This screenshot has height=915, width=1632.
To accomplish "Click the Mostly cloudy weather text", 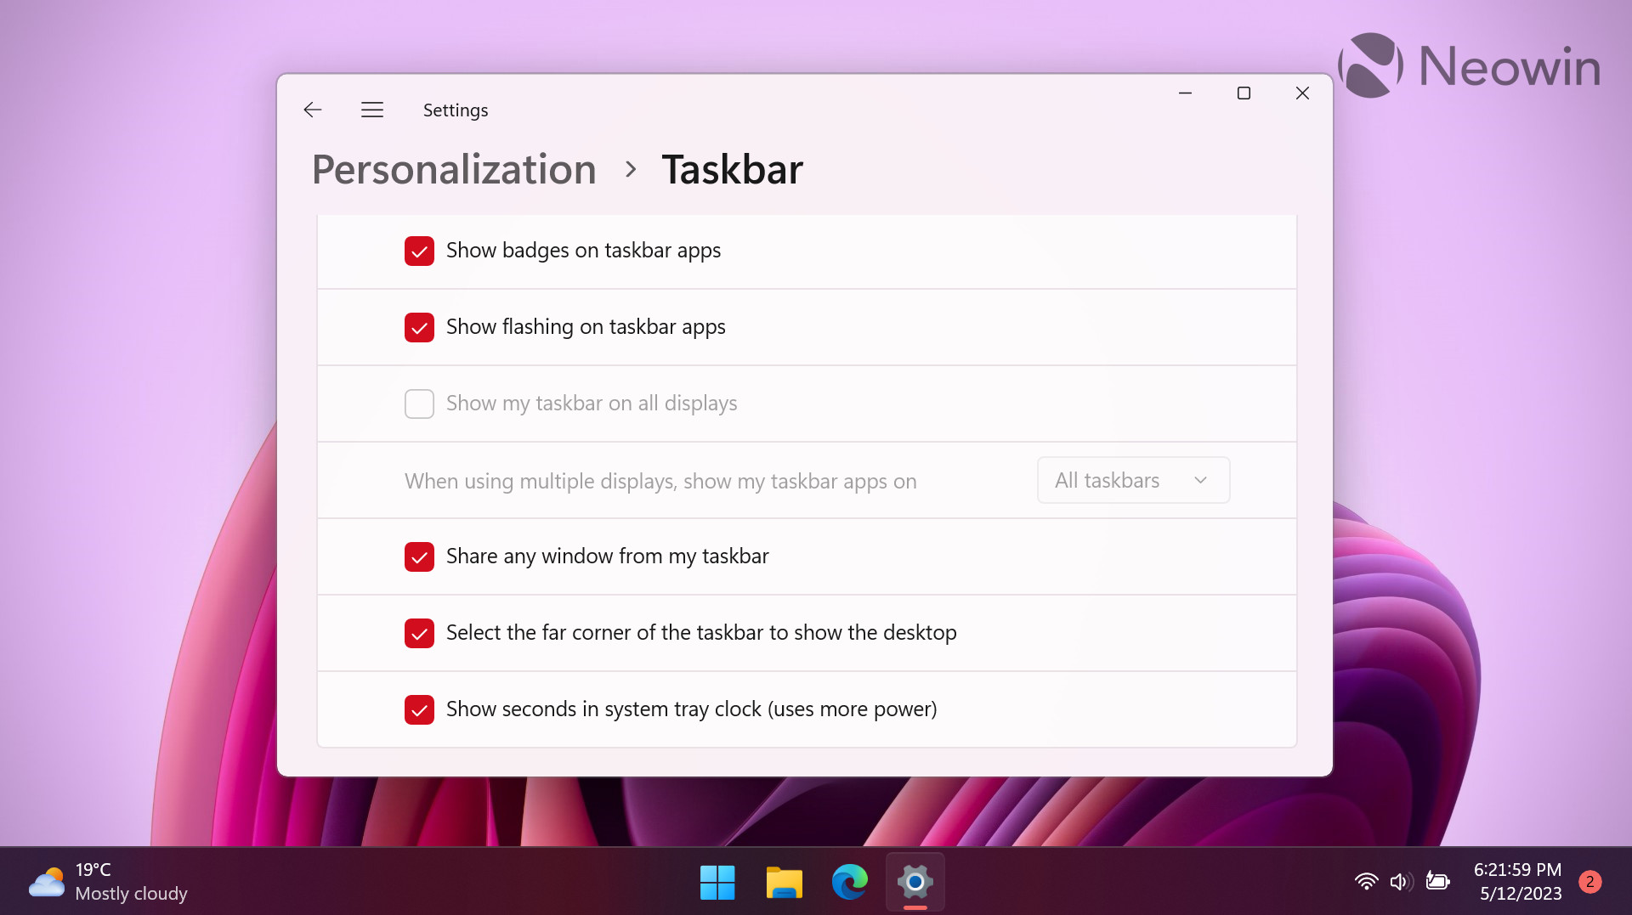I will (131, 894).
